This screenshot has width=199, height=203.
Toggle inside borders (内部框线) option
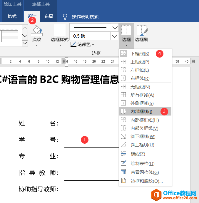(141, 112)
